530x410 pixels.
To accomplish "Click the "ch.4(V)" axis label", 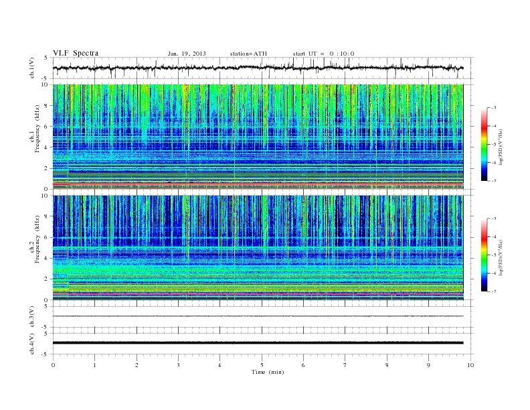I will tap(32, 344).
